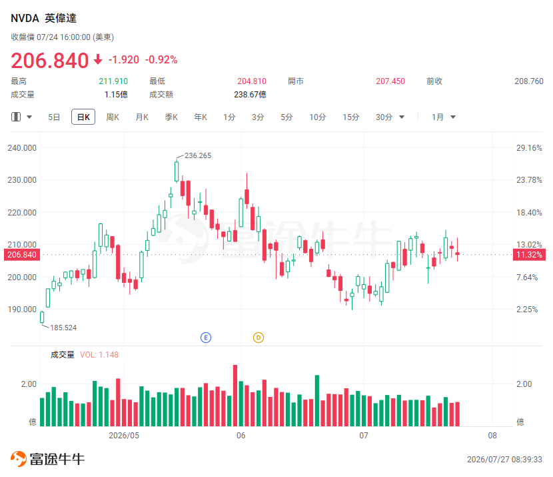Image resolution: width=553 pixels, height=477 pixels.
Task: Click the 最高 value 211.910
Action: (x=113, y=81)
